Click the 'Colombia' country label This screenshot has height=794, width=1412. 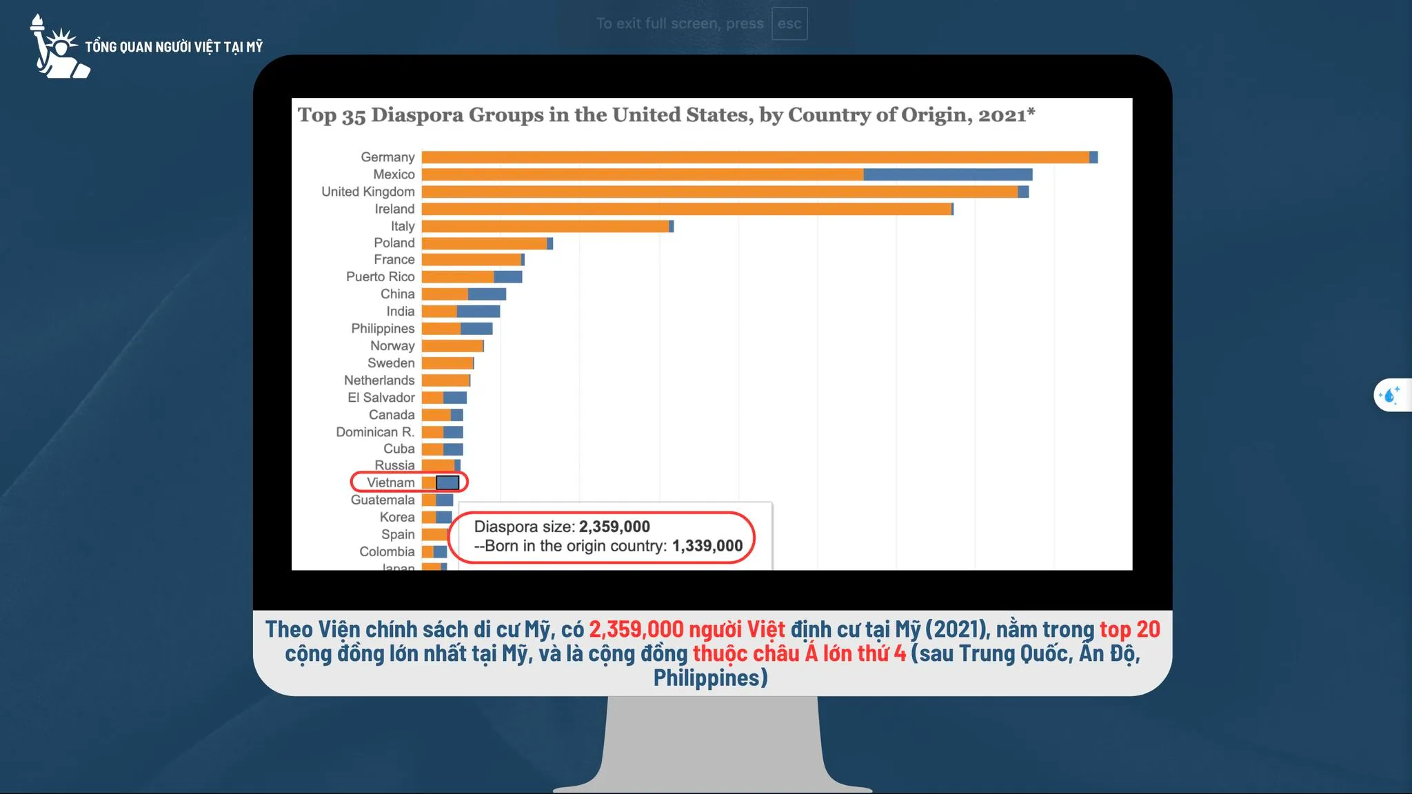click(387, 551)
